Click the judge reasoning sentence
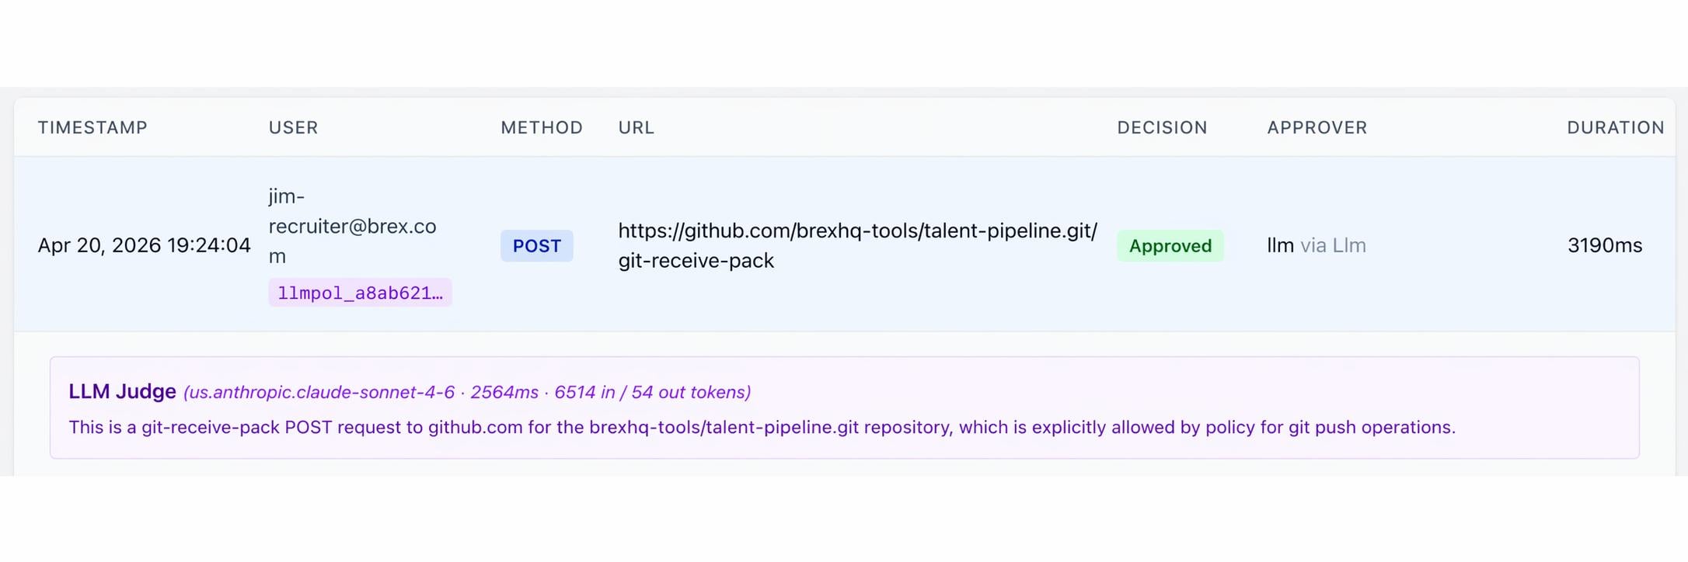 click(x=762, y=427)
